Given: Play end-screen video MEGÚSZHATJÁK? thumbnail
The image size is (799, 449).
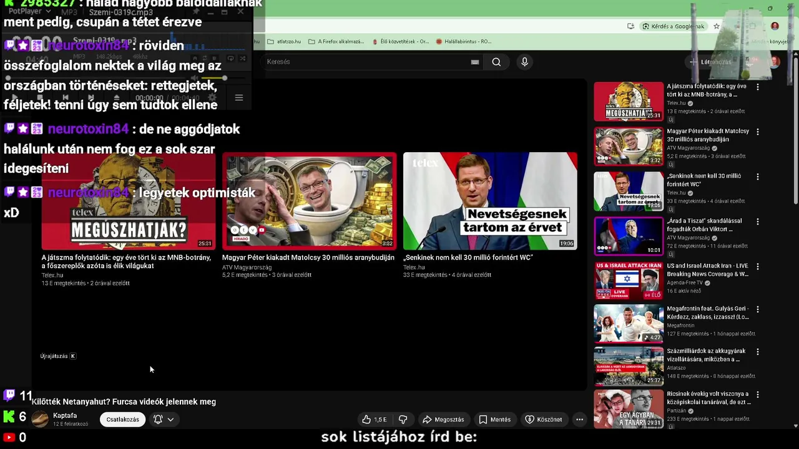Looking at the screenshot, I should (128, 201).
